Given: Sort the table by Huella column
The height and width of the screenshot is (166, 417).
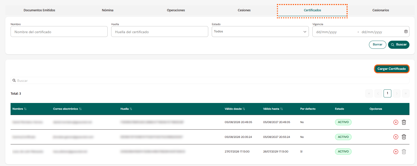Looking at the screenshot, I should point(126,109).
